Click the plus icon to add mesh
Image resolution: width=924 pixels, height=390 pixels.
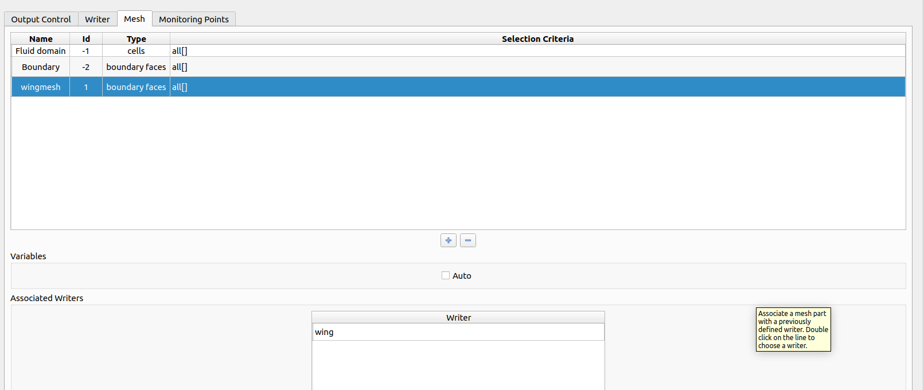(448, 240)
